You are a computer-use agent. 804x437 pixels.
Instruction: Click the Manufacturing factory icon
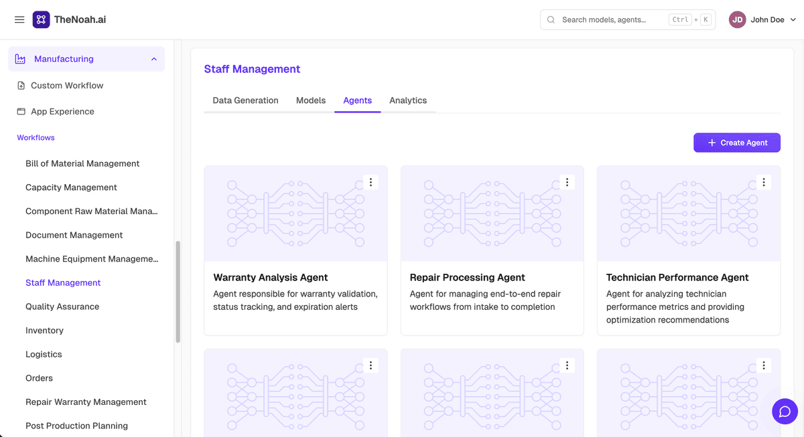(x=20, y=59)
